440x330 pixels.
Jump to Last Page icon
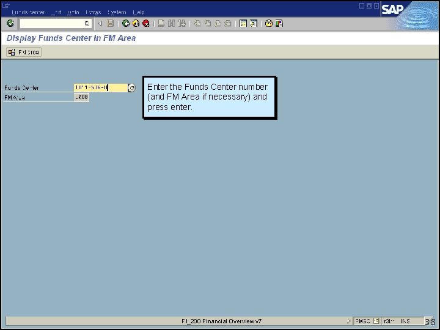tap(228, 24)
